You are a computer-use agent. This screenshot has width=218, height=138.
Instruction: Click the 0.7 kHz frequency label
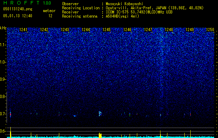[3, 114]
